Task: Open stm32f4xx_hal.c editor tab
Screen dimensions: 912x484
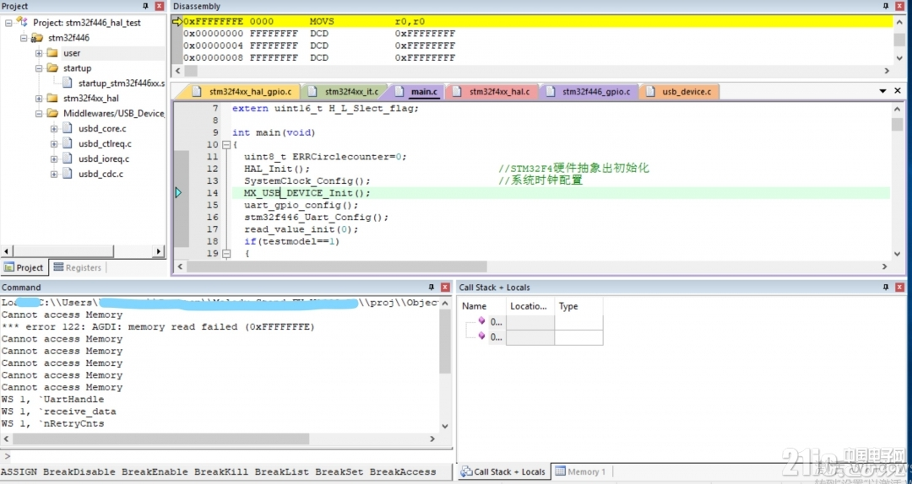Action: [493, 92]
